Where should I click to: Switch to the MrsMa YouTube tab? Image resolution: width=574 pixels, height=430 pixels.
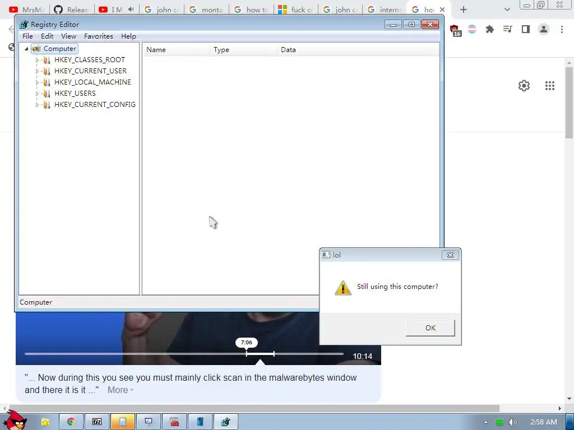pyautogui.click(x=26, y=10)
